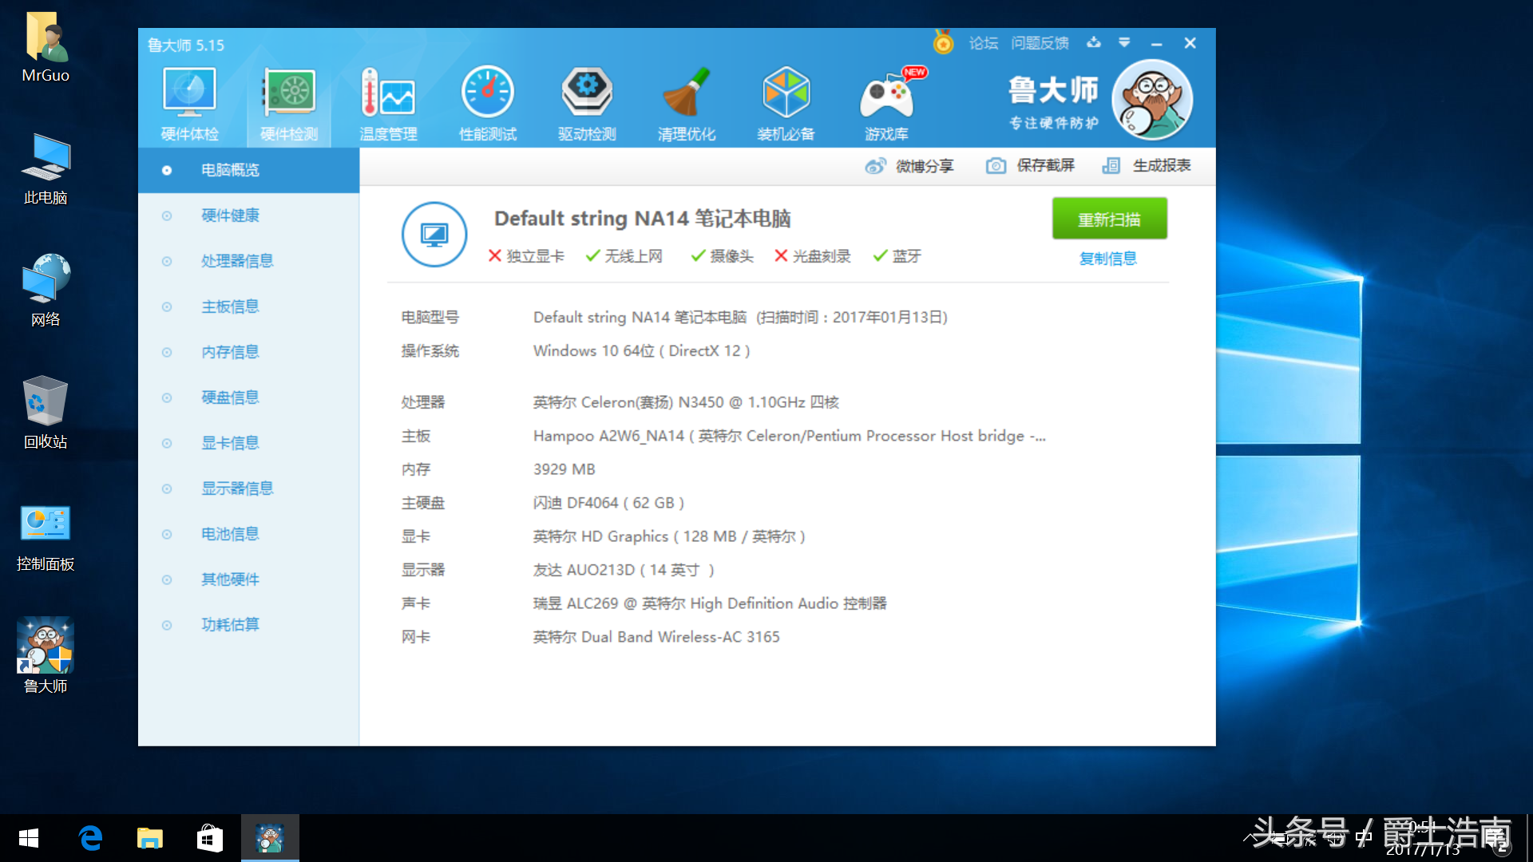Image resolution: width=1533 pixels, height=862 pixels.
Task: Open the 游戏库 game controller icon
Action: click(x=886, y=105)
